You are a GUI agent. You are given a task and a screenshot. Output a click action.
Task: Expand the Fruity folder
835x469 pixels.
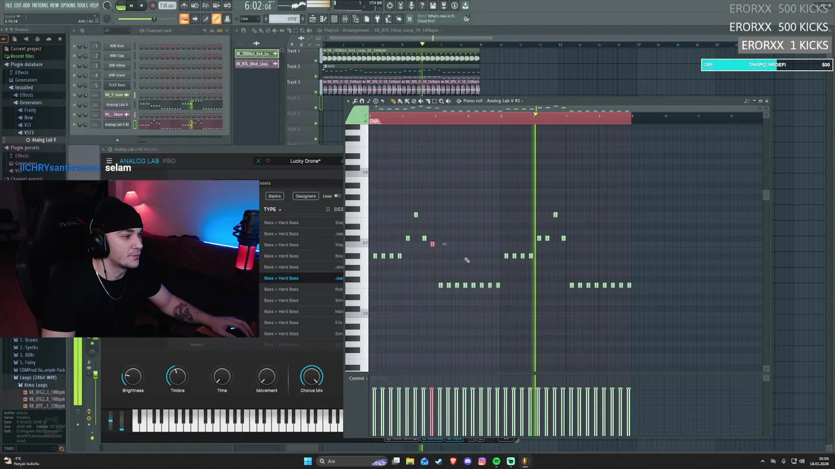click(x=30, y=110)
